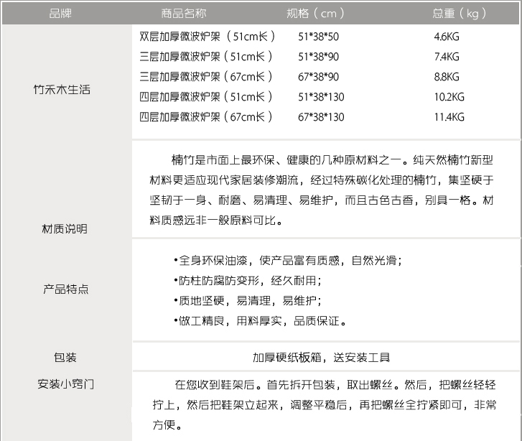Click the 67*38*130 size value

pyautogui.click(x=321, y=117)
